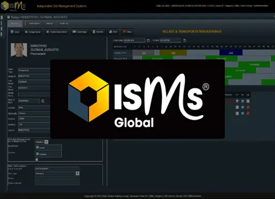This screenshot has width=275, height=199.
Task: Click the Assign Room toolbar button
Action: (33, 32)
